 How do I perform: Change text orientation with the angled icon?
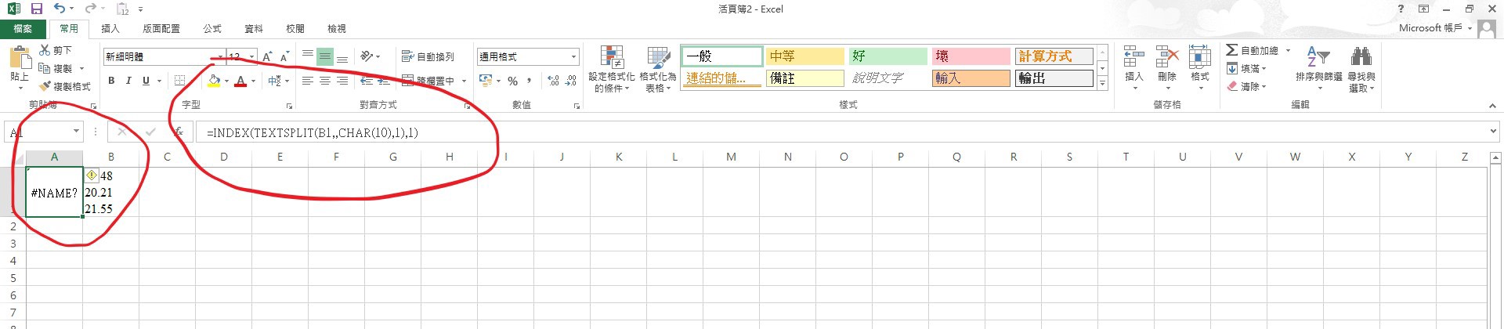[367, 56]
